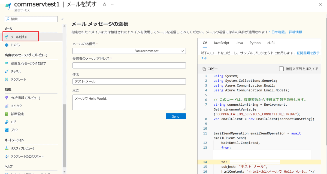Collapse the sidebar with double chevron

[x=62, y=19]
